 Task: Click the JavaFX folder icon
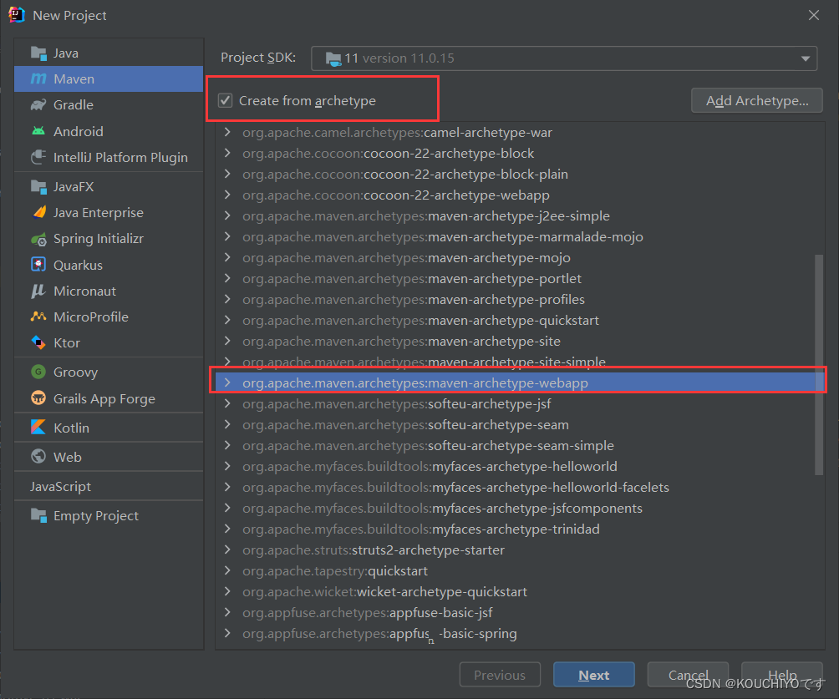click(38, 186)
